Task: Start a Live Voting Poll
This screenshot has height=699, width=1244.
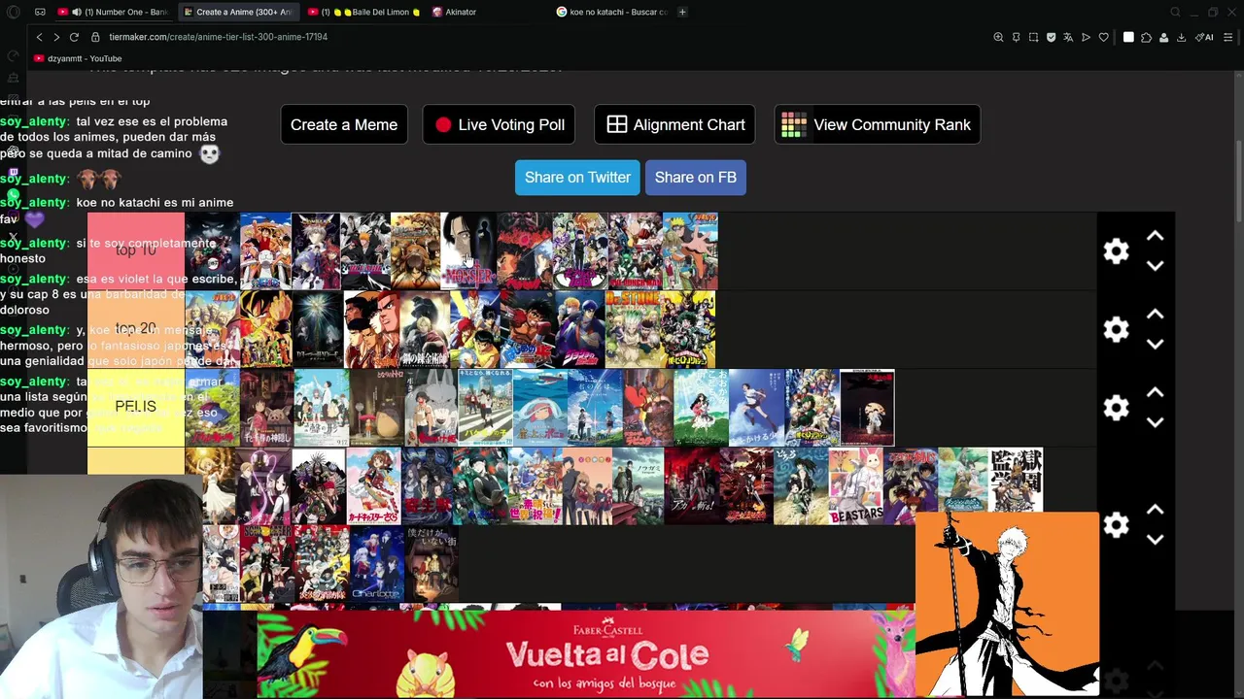Action: (x=500, y=124)
